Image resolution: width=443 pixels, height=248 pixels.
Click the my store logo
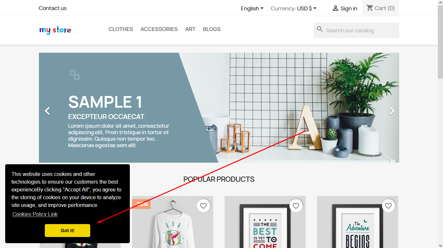[55, 30]
